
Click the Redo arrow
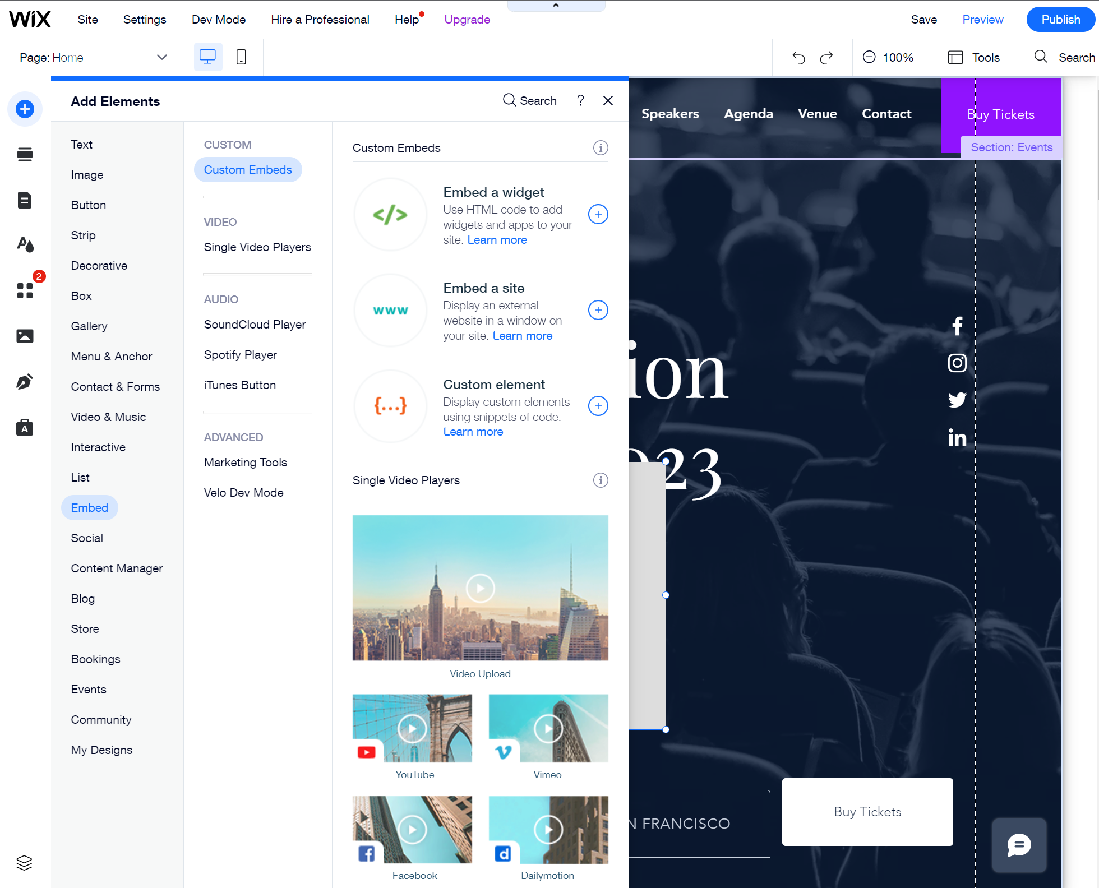click(x=826, y=57)
